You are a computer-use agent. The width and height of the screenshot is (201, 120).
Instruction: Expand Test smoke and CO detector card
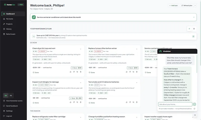[x=137, y=83]
